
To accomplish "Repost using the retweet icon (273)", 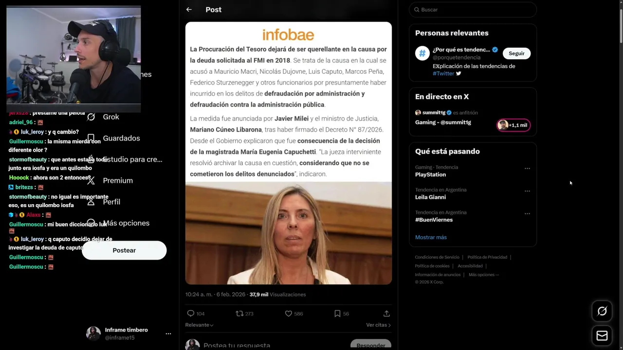I will [239, 314].
